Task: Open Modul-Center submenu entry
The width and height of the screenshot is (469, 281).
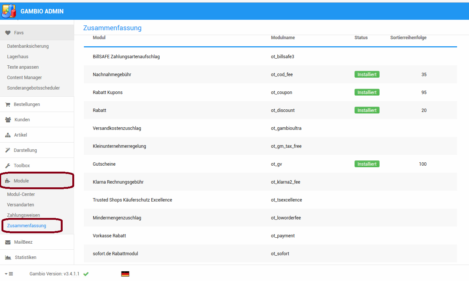Action: (x=21, y=194)
